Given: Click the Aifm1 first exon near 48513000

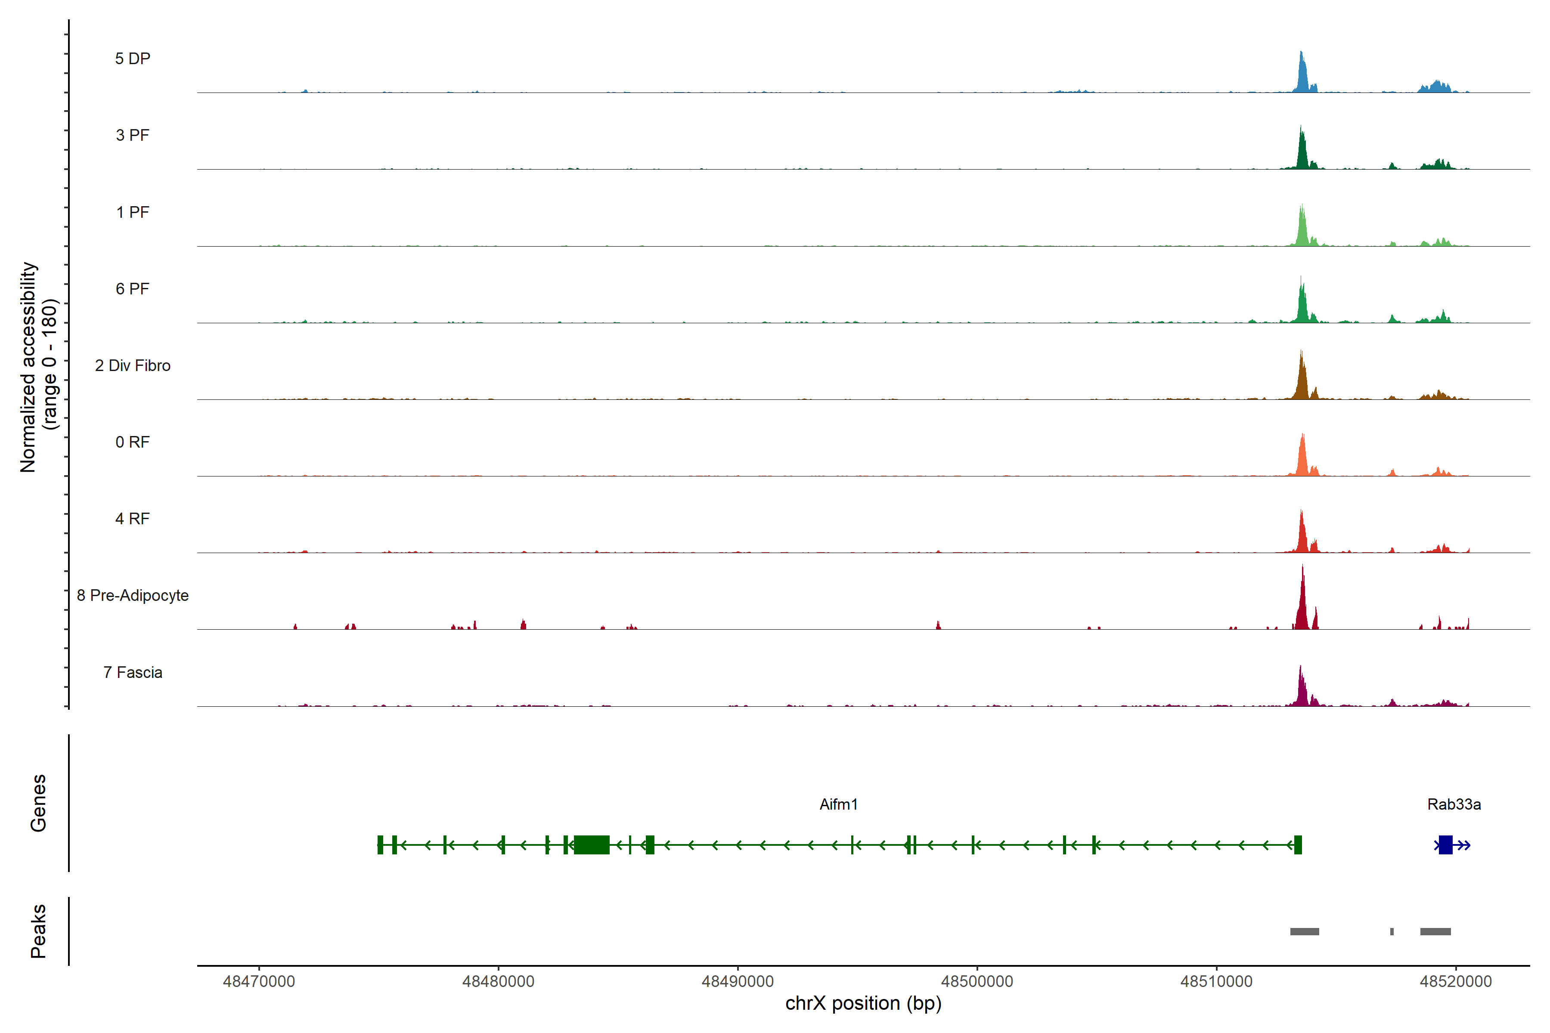Looking at the screenshot, I should click(1298, 844).
